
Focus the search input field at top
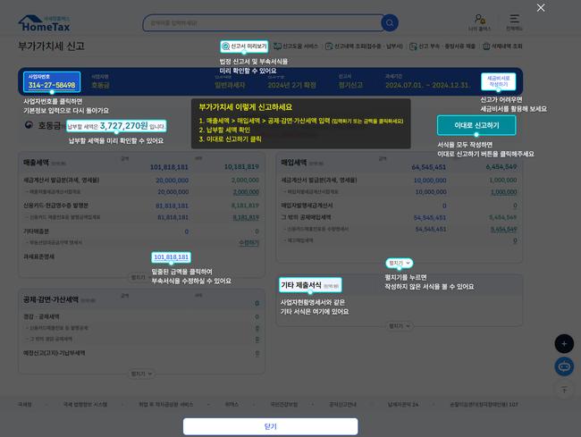click(x=261, y=23)
